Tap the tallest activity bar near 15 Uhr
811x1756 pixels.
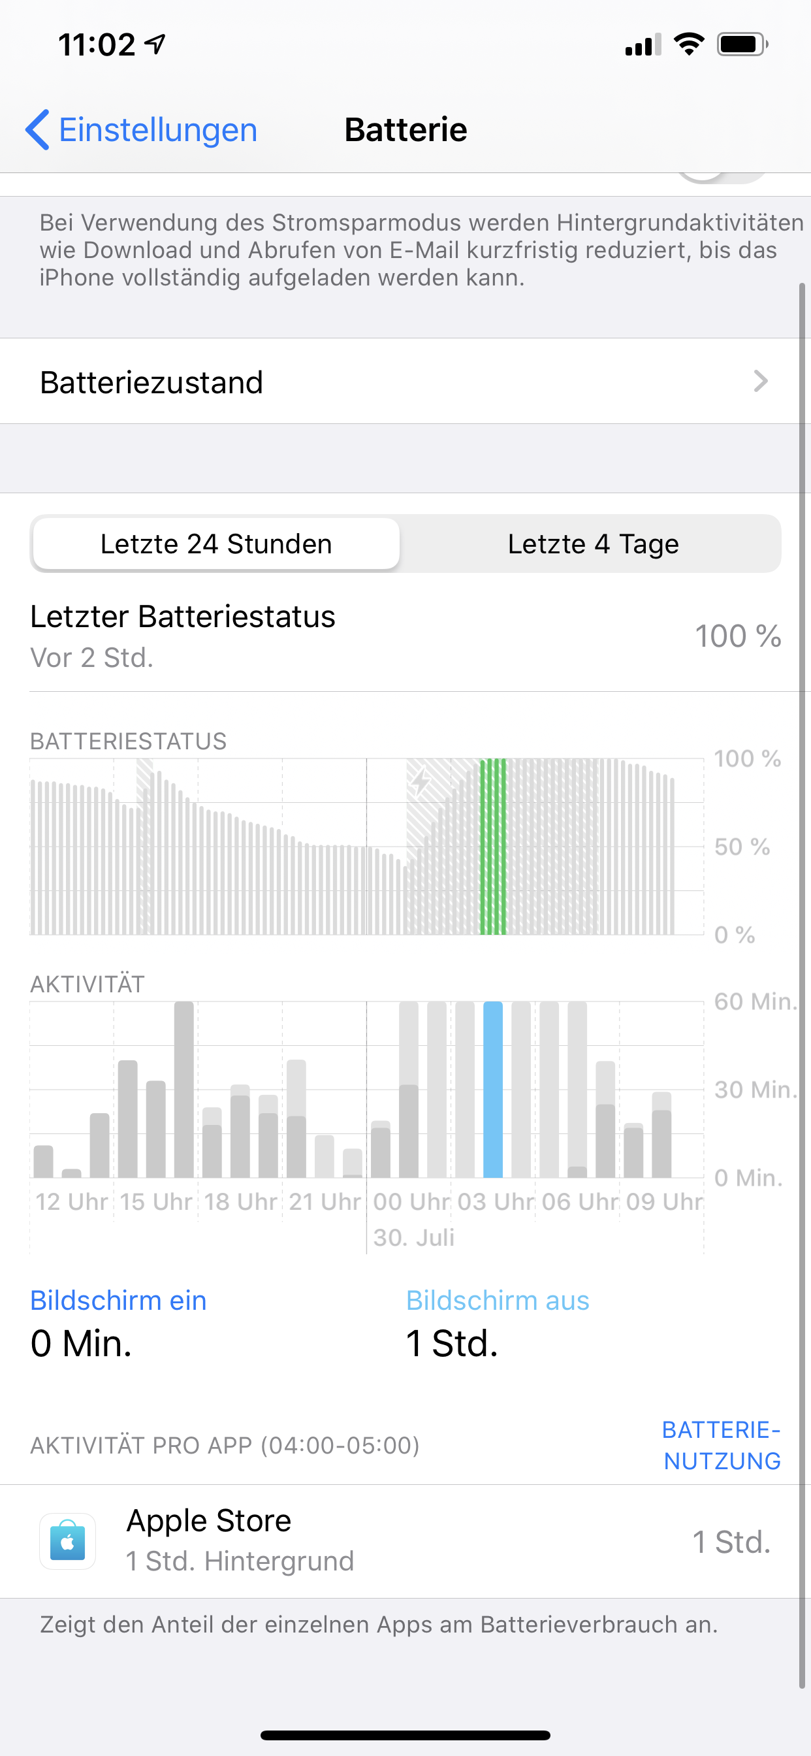click(x=184, y=1089)
